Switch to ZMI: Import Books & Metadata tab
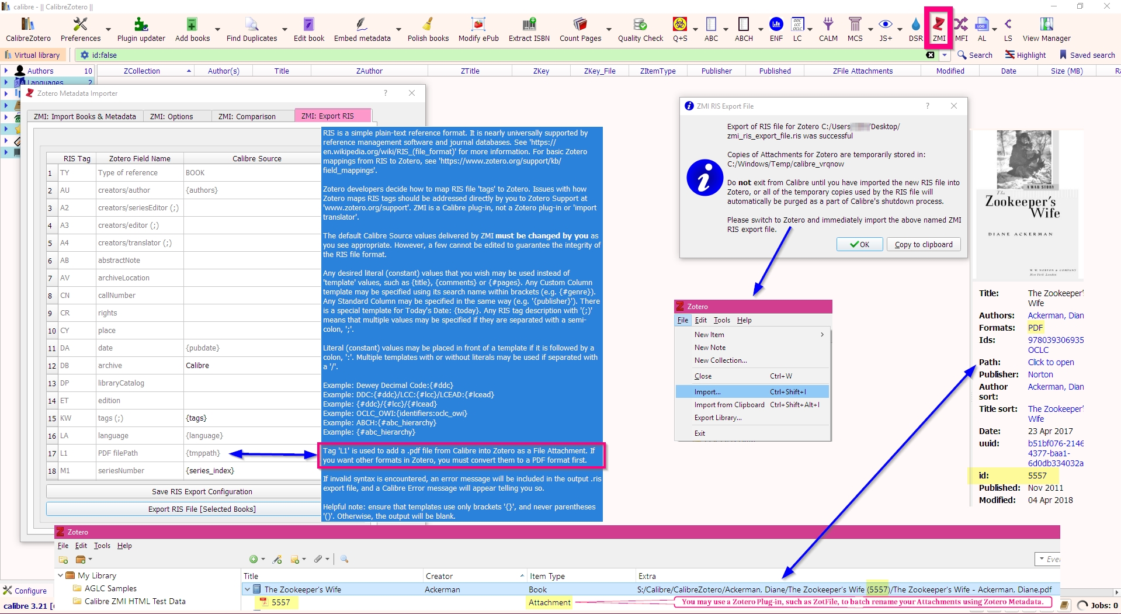The height and width of the screenshot is (614, 1121). click(85, 116)
